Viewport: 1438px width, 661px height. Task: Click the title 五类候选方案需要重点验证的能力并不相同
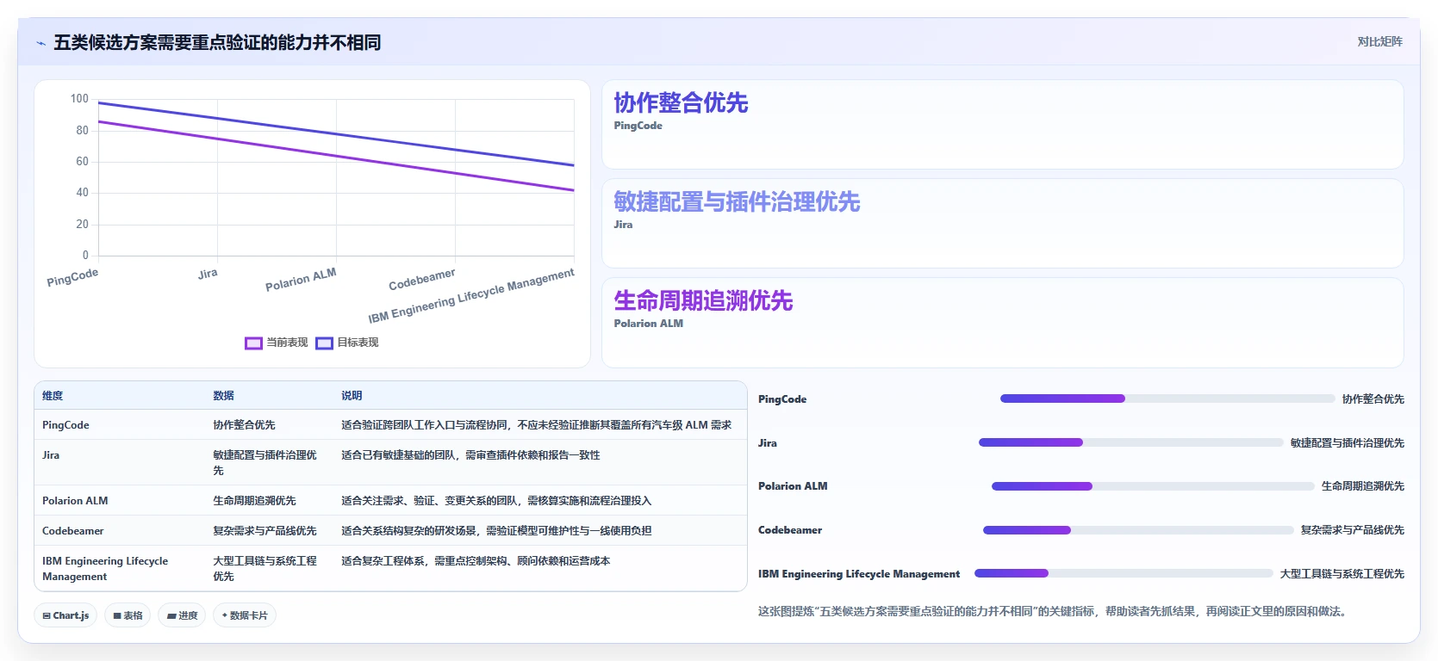tap(217, 42)
